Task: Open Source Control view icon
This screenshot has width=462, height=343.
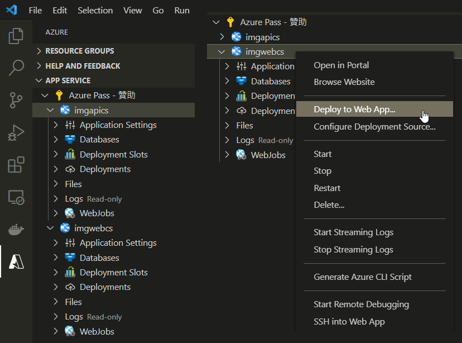Action: pos(16,101)
